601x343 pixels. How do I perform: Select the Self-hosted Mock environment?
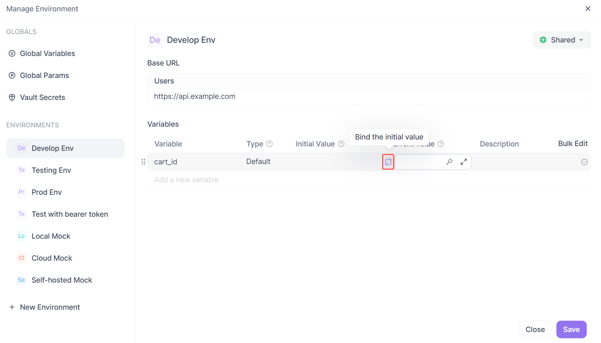tap(65, 280)
